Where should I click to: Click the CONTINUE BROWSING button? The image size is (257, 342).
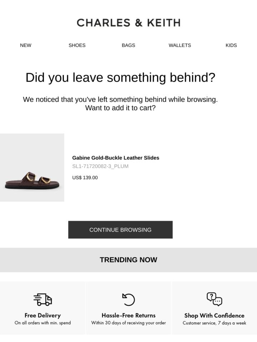point(120,230)
